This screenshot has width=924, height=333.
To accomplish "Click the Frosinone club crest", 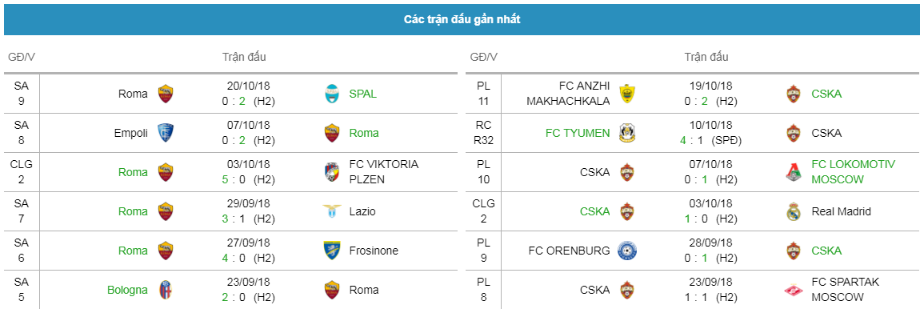I will point(333,251).
